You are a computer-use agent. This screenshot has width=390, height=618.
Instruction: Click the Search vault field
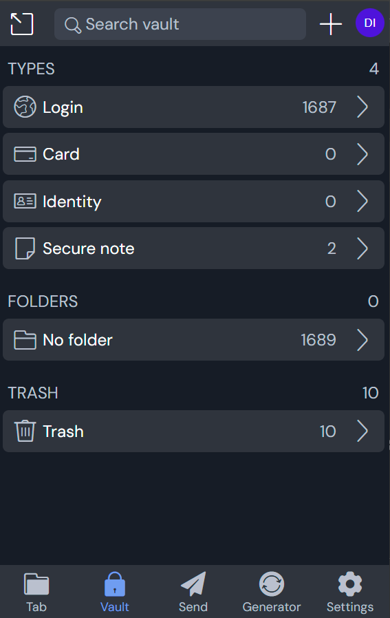(x=180, y=24)
